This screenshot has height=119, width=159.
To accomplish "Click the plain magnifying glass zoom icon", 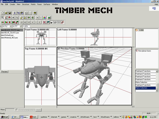I will [x=17, y=18].
